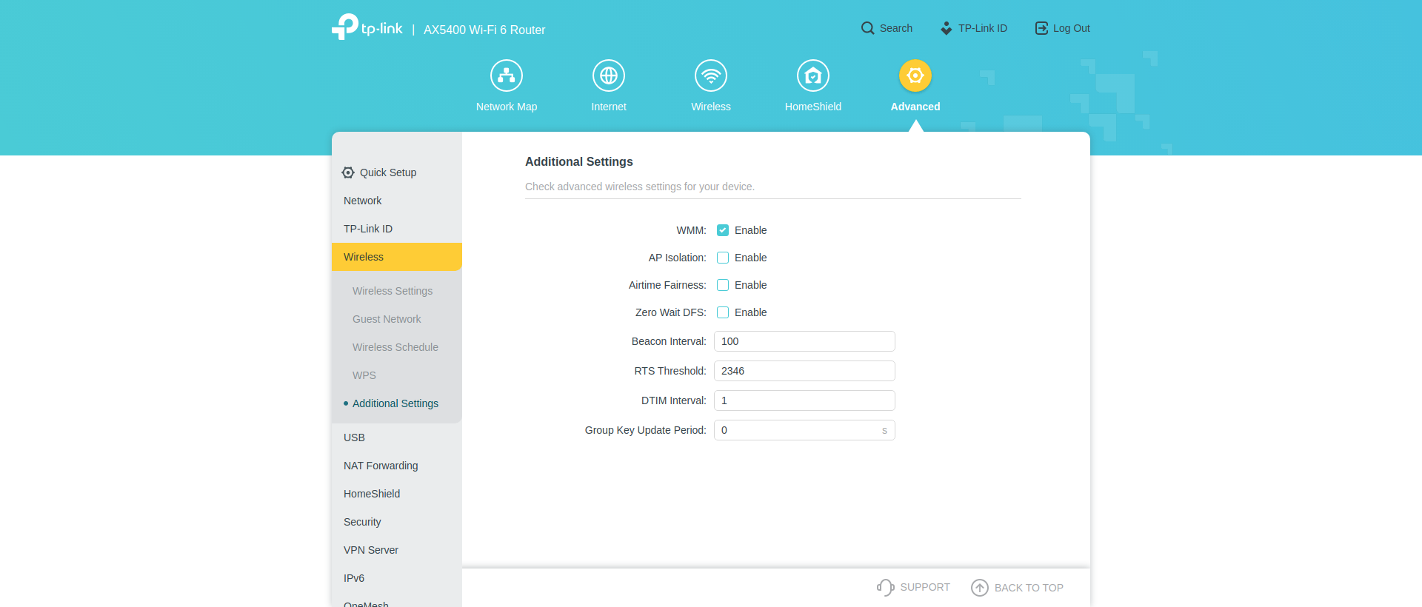Disable the WMM checkbox
1422x607 pixels.
pyautogui.click(x=723, y=230)
